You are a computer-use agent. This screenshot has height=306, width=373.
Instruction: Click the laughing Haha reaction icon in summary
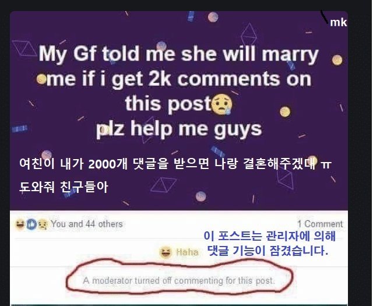click(19, 224)
